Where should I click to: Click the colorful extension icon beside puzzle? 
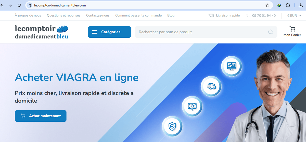tap(279, 5)
